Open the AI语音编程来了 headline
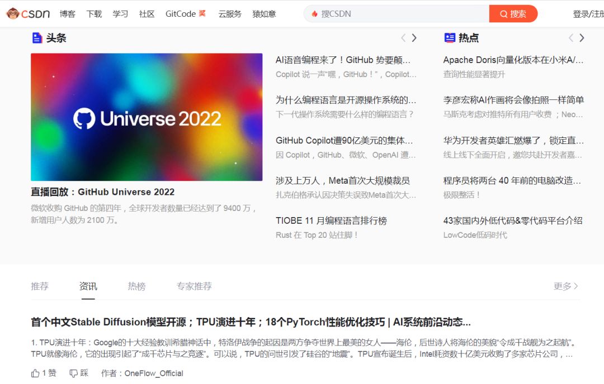The width and height of the screenshot is (604, 384). click(x=343, y=60)
